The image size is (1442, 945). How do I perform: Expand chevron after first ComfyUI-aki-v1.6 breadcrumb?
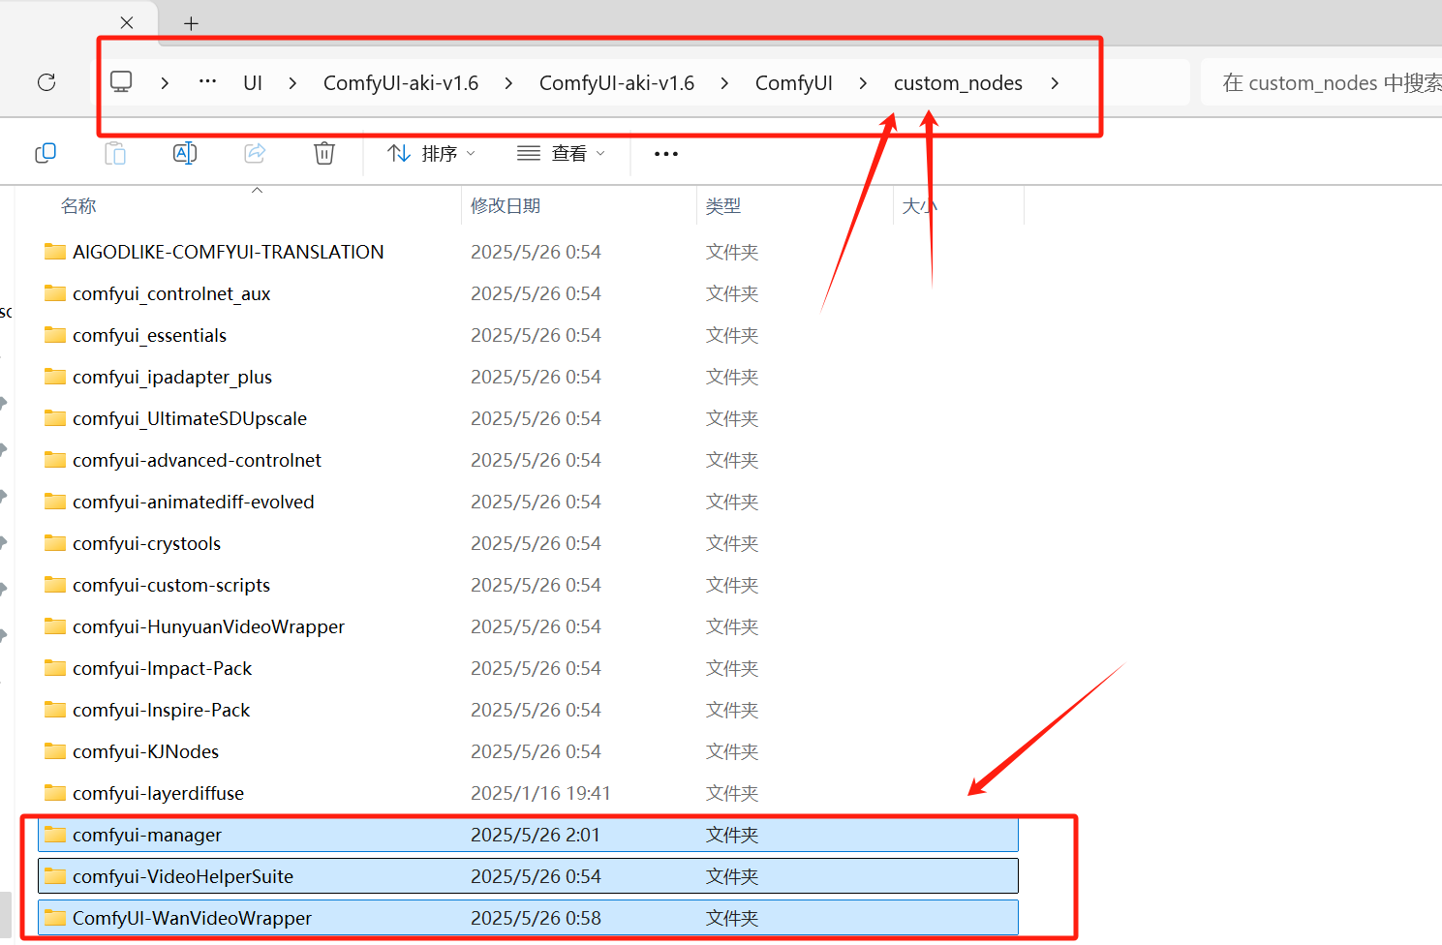click(x=508, y=83)
